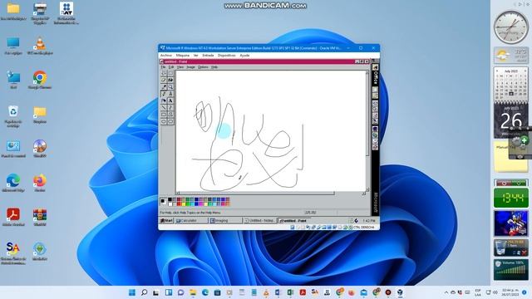Viewport: 532px width, 299px height.
Task: Pick the bright red palette color
Action: (x=179, y=204)
